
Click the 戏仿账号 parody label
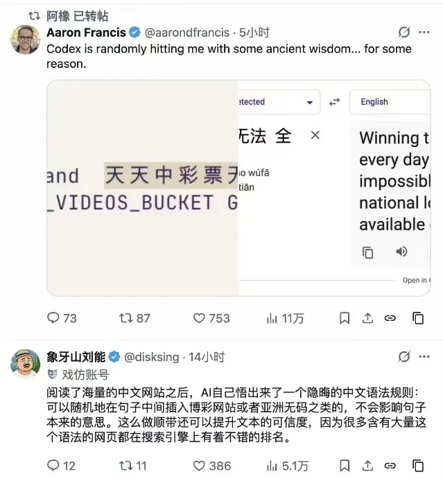pos(78,374)
